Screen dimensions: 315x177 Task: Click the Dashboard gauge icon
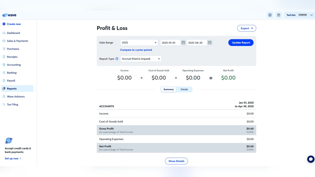4,33
